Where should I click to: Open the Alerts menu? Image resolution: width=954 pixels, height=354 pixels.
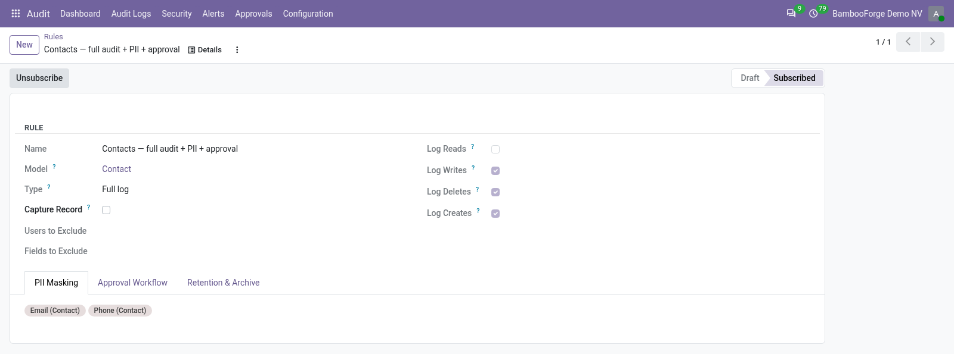click(213, 14)
